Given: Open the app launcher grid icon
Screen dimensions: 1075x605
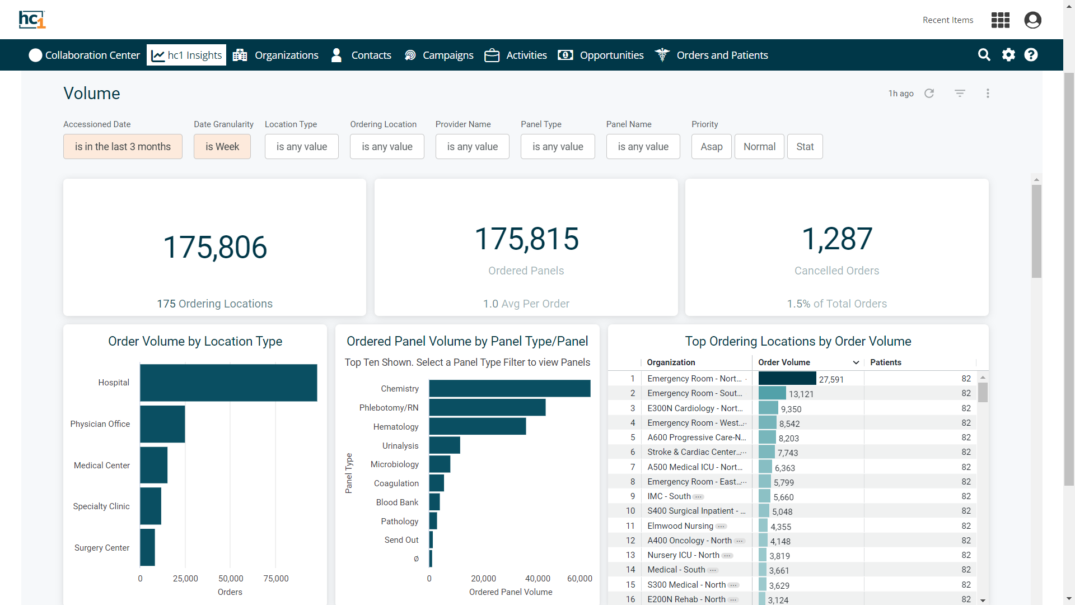Looking at the screenshot, I should coord(1001,20).
